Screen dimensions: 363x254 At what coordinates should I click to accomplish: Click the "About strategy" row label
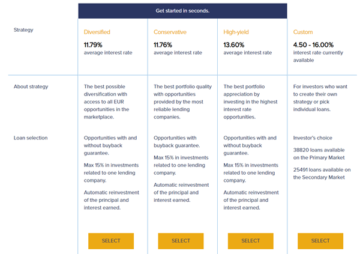pyautogui.click(x=31, y=86)
